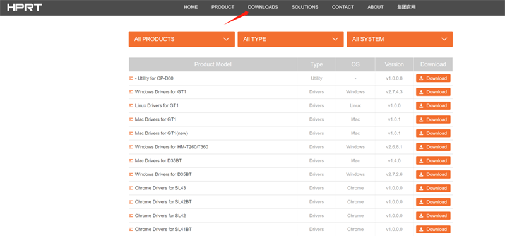Download Mac Drivers for GT1 v1.0.1
This screenshot has width=505, height=236.
[x=433, y=119]
